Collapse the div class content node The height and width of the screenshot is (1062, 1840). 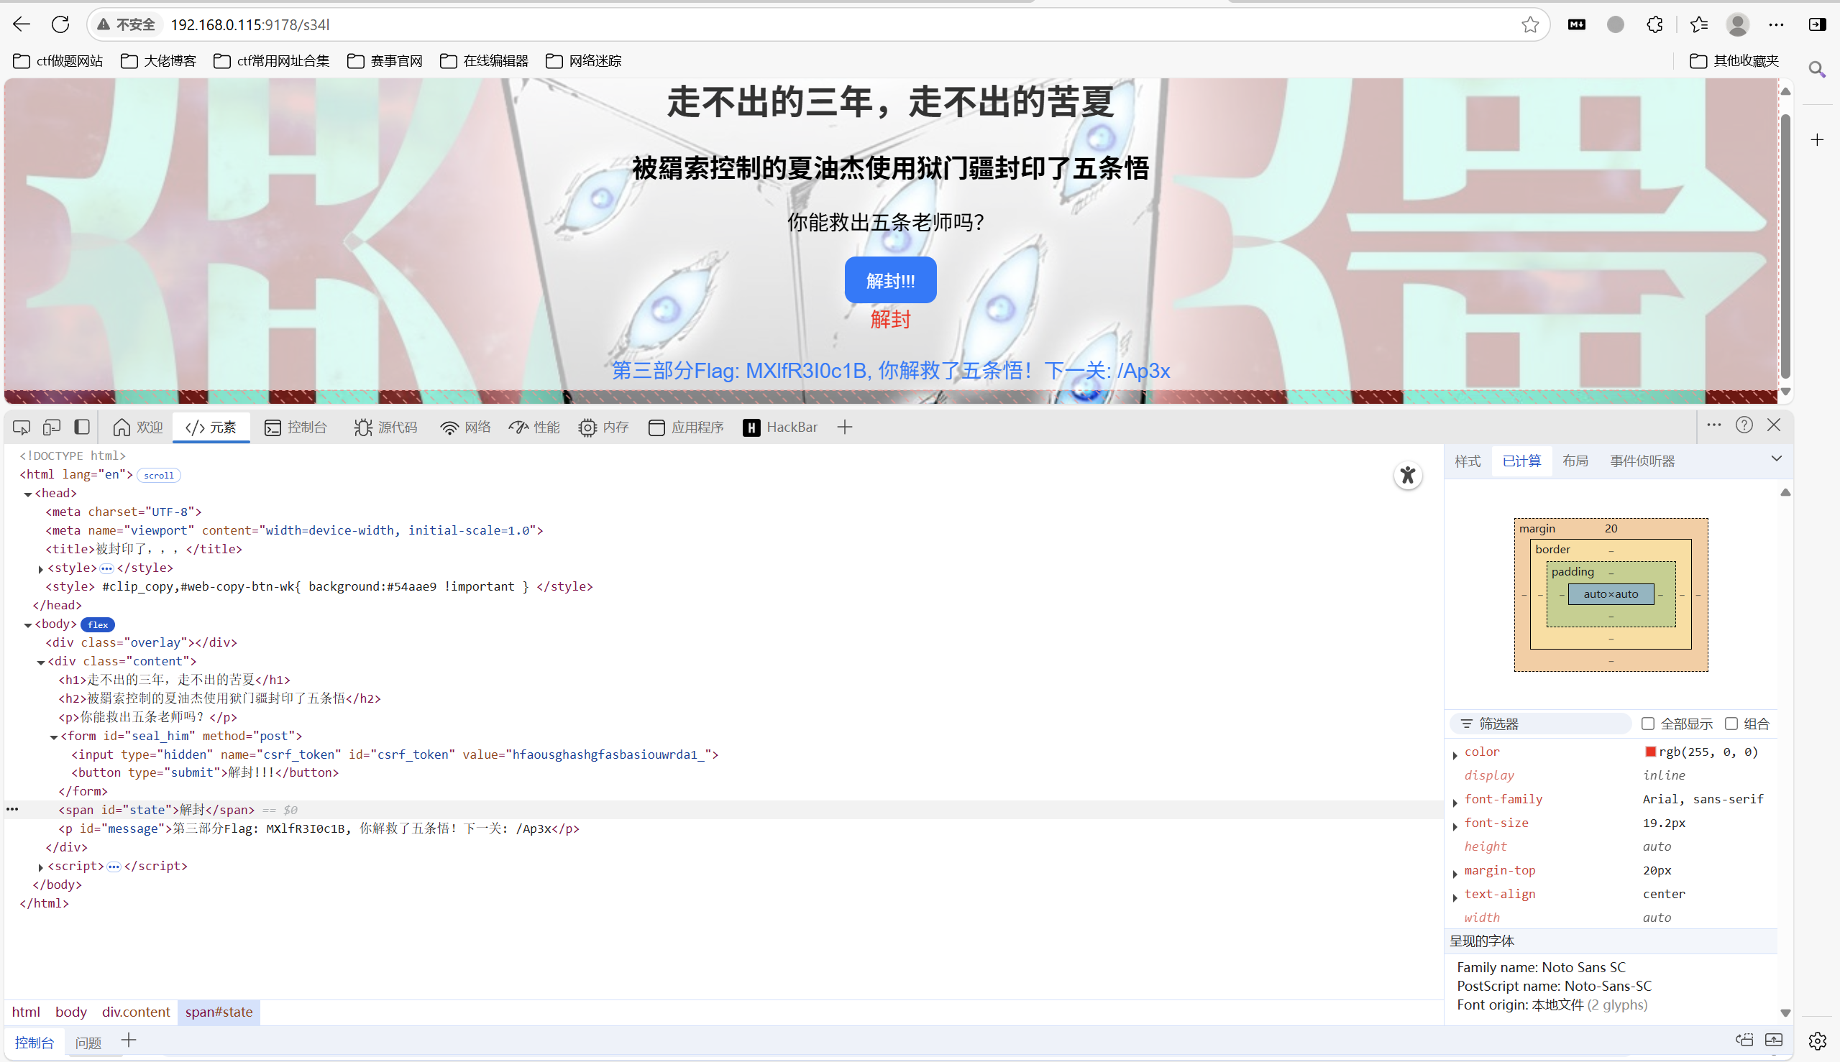pos(41,662)
